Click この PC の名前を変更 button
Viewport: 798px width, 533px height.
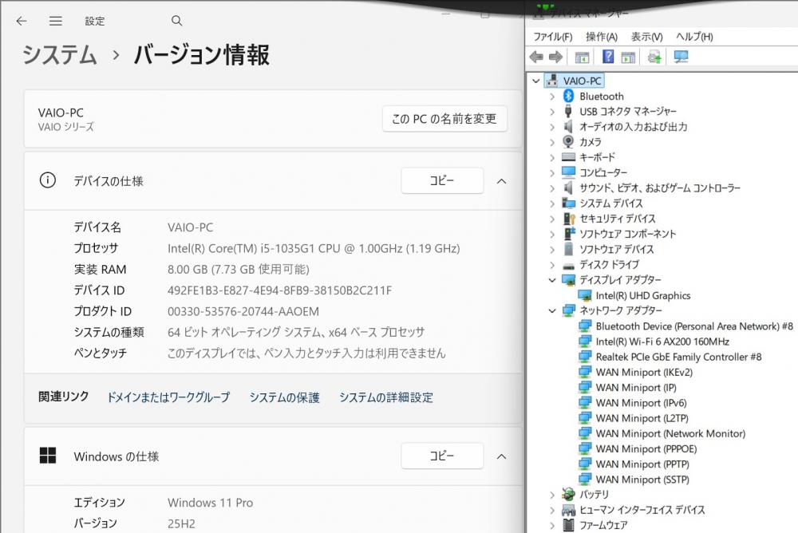coord(444,119)
